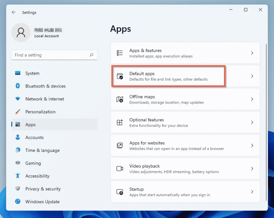Open the Video playback title
Screen dimensions: 274x218
(x=144, y=166)
